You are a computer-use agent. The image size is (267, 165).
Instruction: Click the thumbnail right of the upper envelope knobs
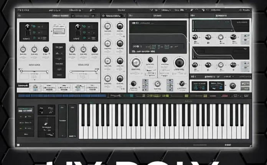[245, 39]
